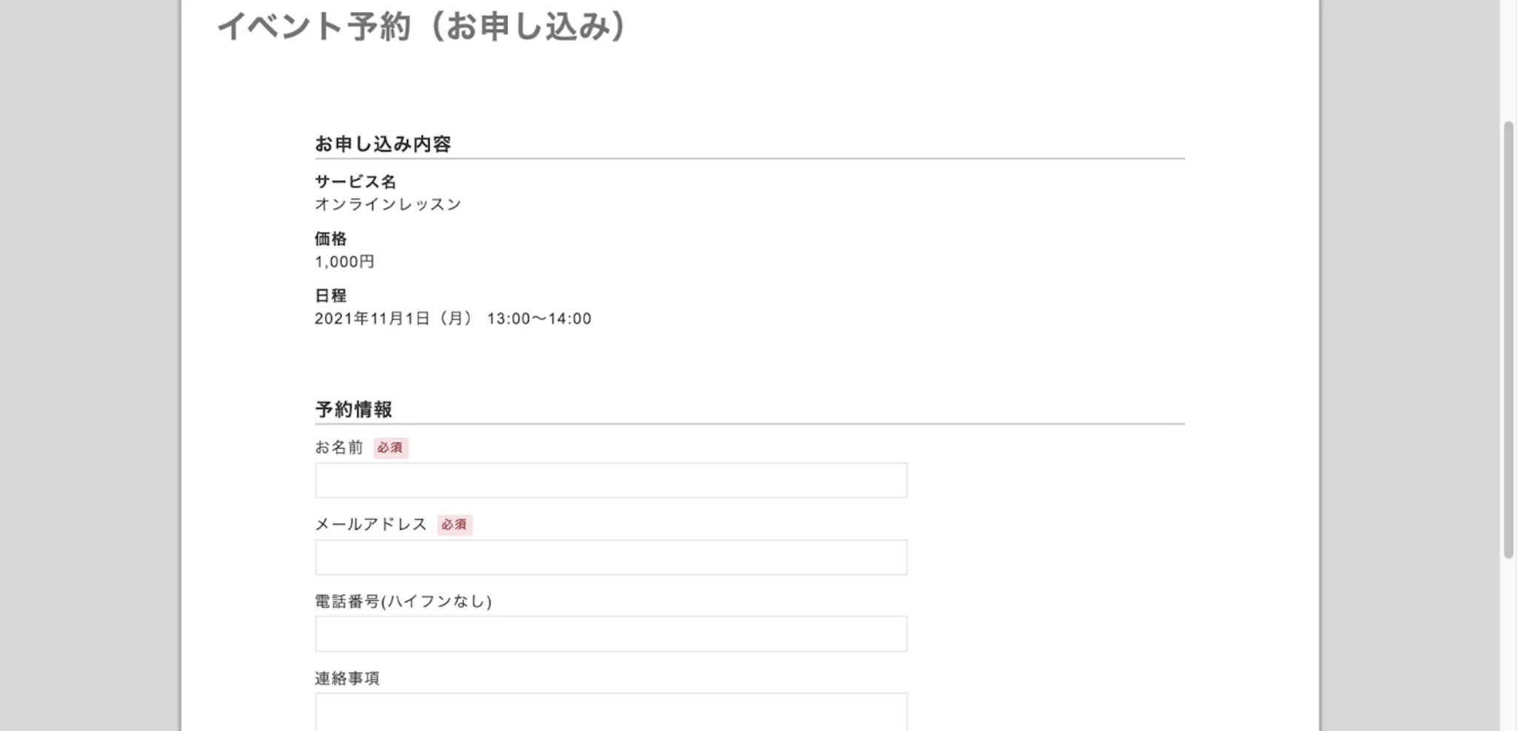Screen dimensions: 1517x731
Task: Click the 日程 label
Action: pyautogui.click(x=330, y=296)
